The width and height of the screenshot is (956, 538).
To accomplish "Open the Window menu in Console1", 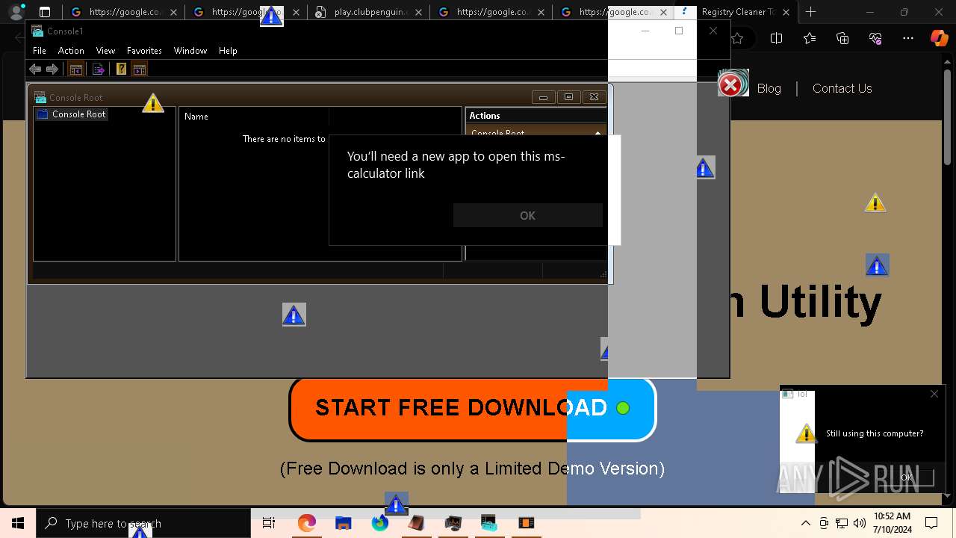I will [190, 51].
